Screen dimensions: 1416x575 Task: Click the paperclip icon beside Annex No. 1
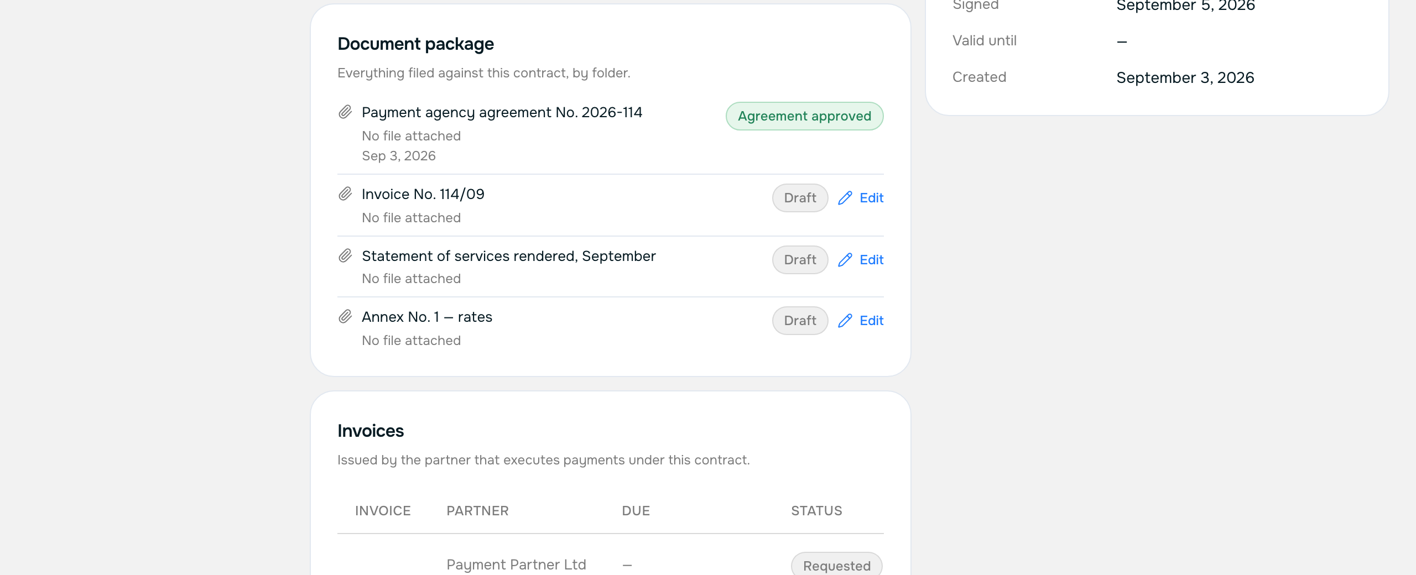345,317
